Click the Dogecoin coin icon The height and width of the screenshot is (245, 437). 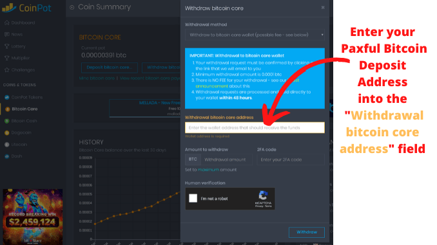[x=7, y=132]
